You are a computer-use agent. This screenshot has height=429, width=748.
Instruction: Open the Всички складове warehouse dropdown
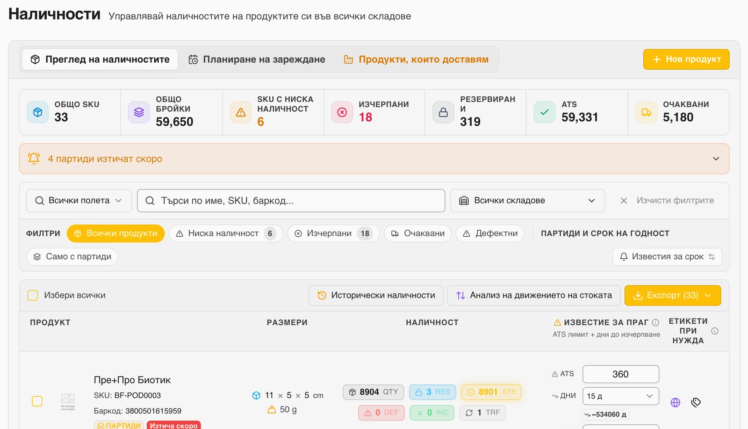pos(528,200)
